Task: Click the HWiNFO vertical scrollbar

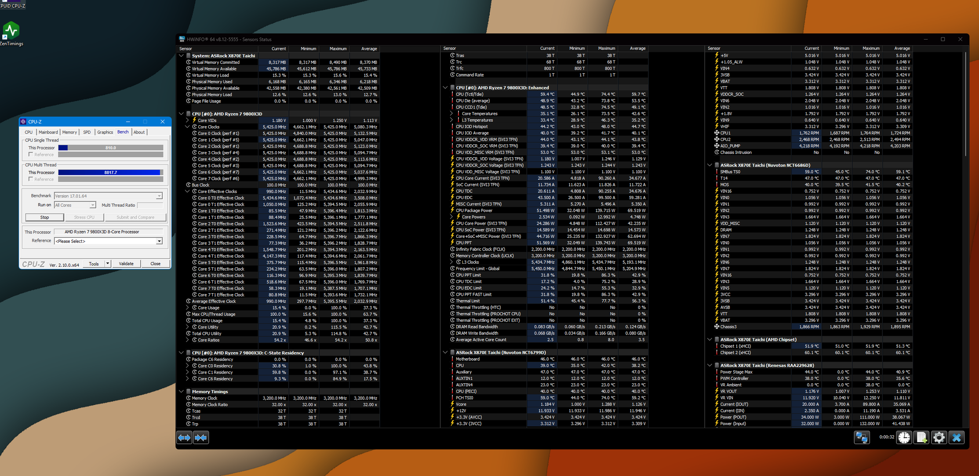Action: tap(966, 105)
